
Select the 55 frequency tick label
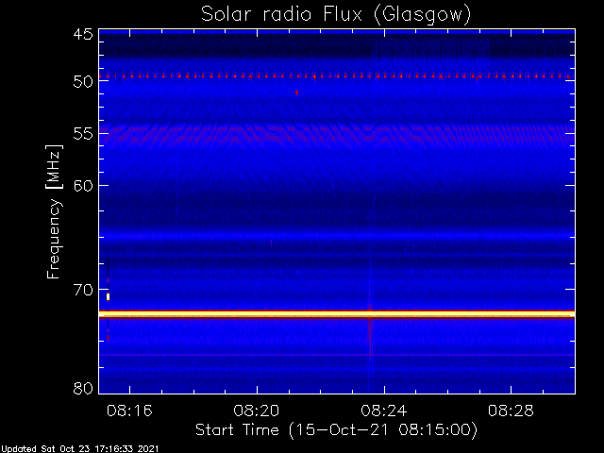pyautogui.click(x=83, y=134)
